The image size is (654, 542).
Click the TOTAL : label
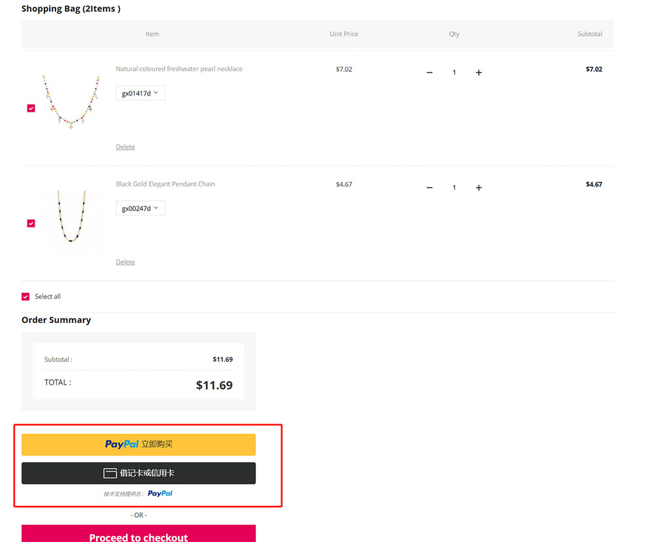click(58, 382)
